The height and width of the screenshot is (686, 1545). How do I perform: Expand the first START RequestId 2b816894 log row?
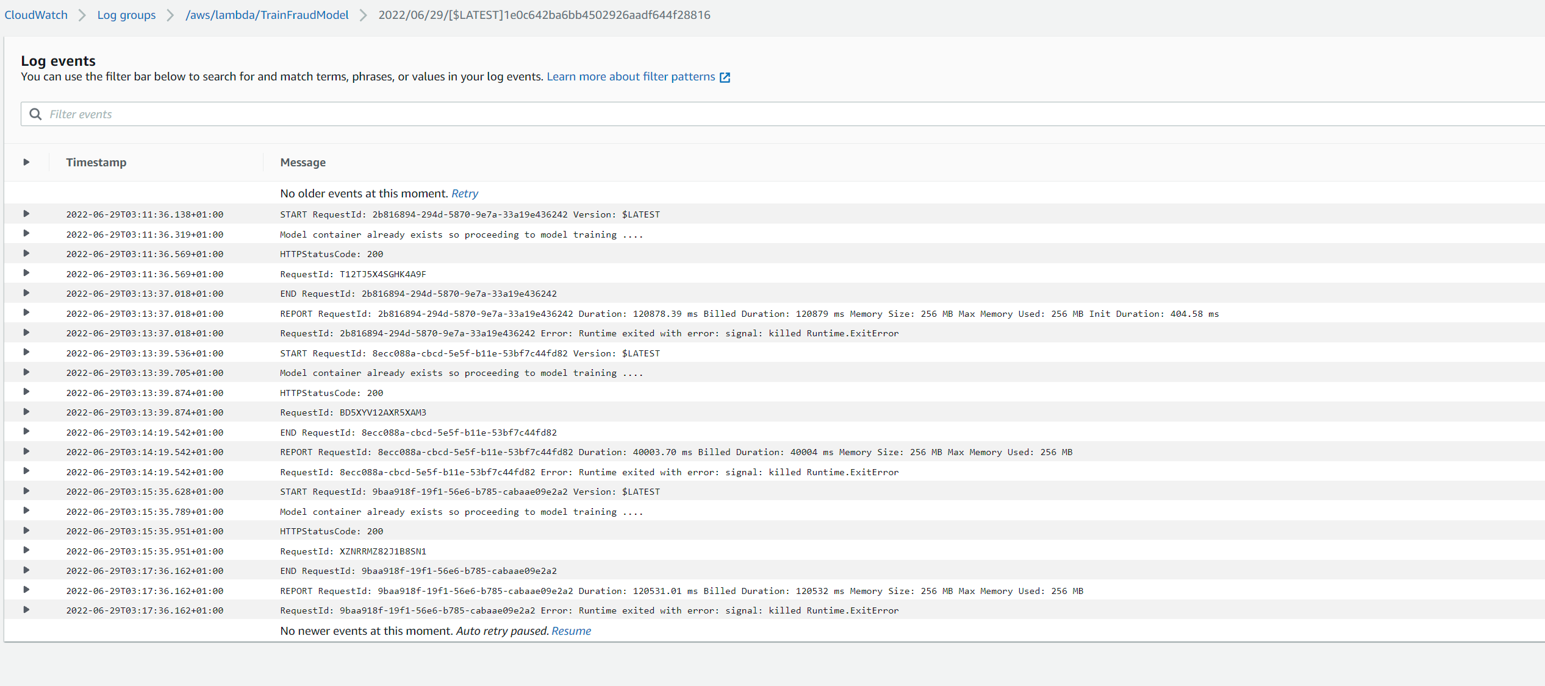tap(26, 214)
